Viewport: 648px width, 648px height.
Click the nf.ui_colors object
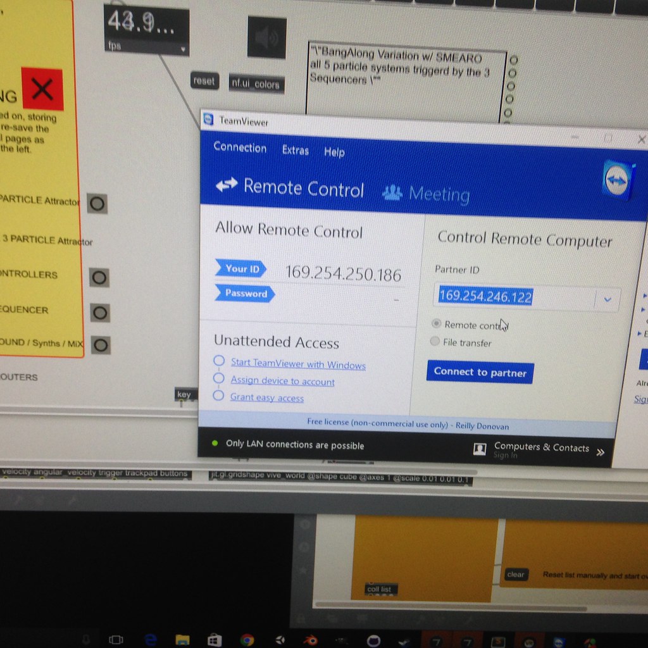[256, 84]
